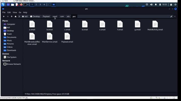The height and width of the screenshot is (101, 181).
Task: Select the a.smali file icon
Action: [32, 24]
